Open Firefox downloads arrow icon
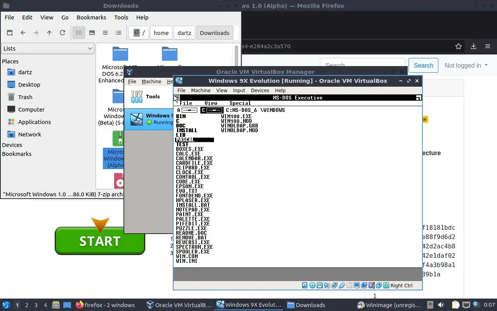Screen dimensions: 497x311 (473, 46)
